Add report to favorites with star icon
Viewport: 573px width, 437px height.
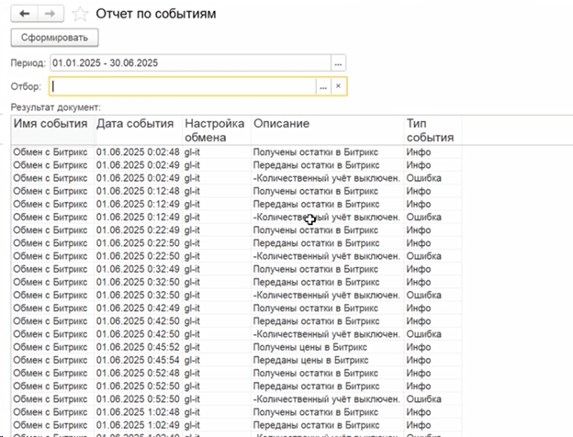[81, 14]
